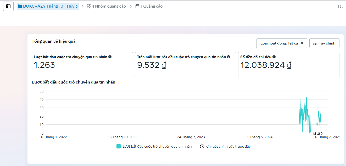Click the Tắt label at top right
This screenshot has width=346, height=166.
(x=340, y=6)
